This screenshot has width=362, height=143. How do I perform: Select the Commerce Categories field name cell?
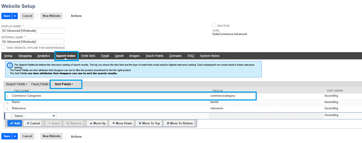point(26,95)
